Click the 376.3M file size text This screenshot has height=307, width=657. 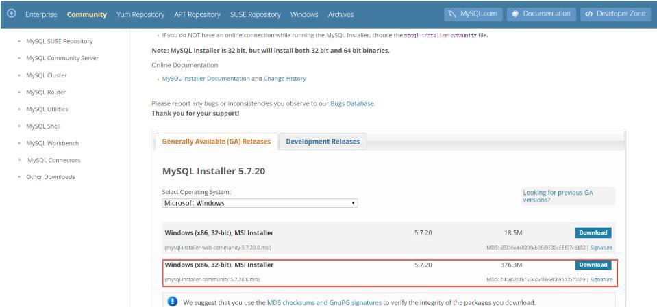[x=511, y=265]
